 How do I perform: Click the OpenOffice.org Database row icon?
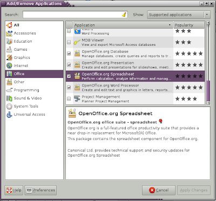[77, 53]
